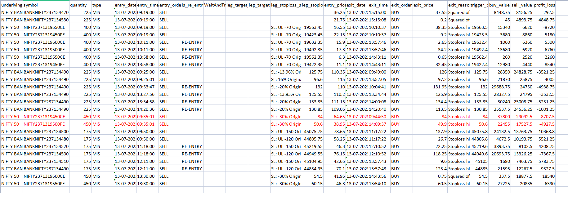The height and width of the screenshot is (201, 568).
Task: Select exit_price cell 118.25
Action: tap(430, 154)
